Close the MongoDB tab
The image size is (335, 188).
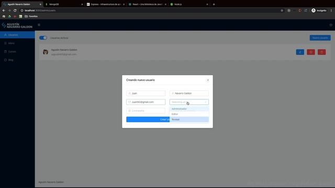(82, 4)
